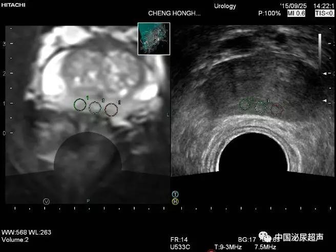This screenshot has width=336, height=252.
Task: Click depth scale number 1
Action: click(x=4, y=103)
